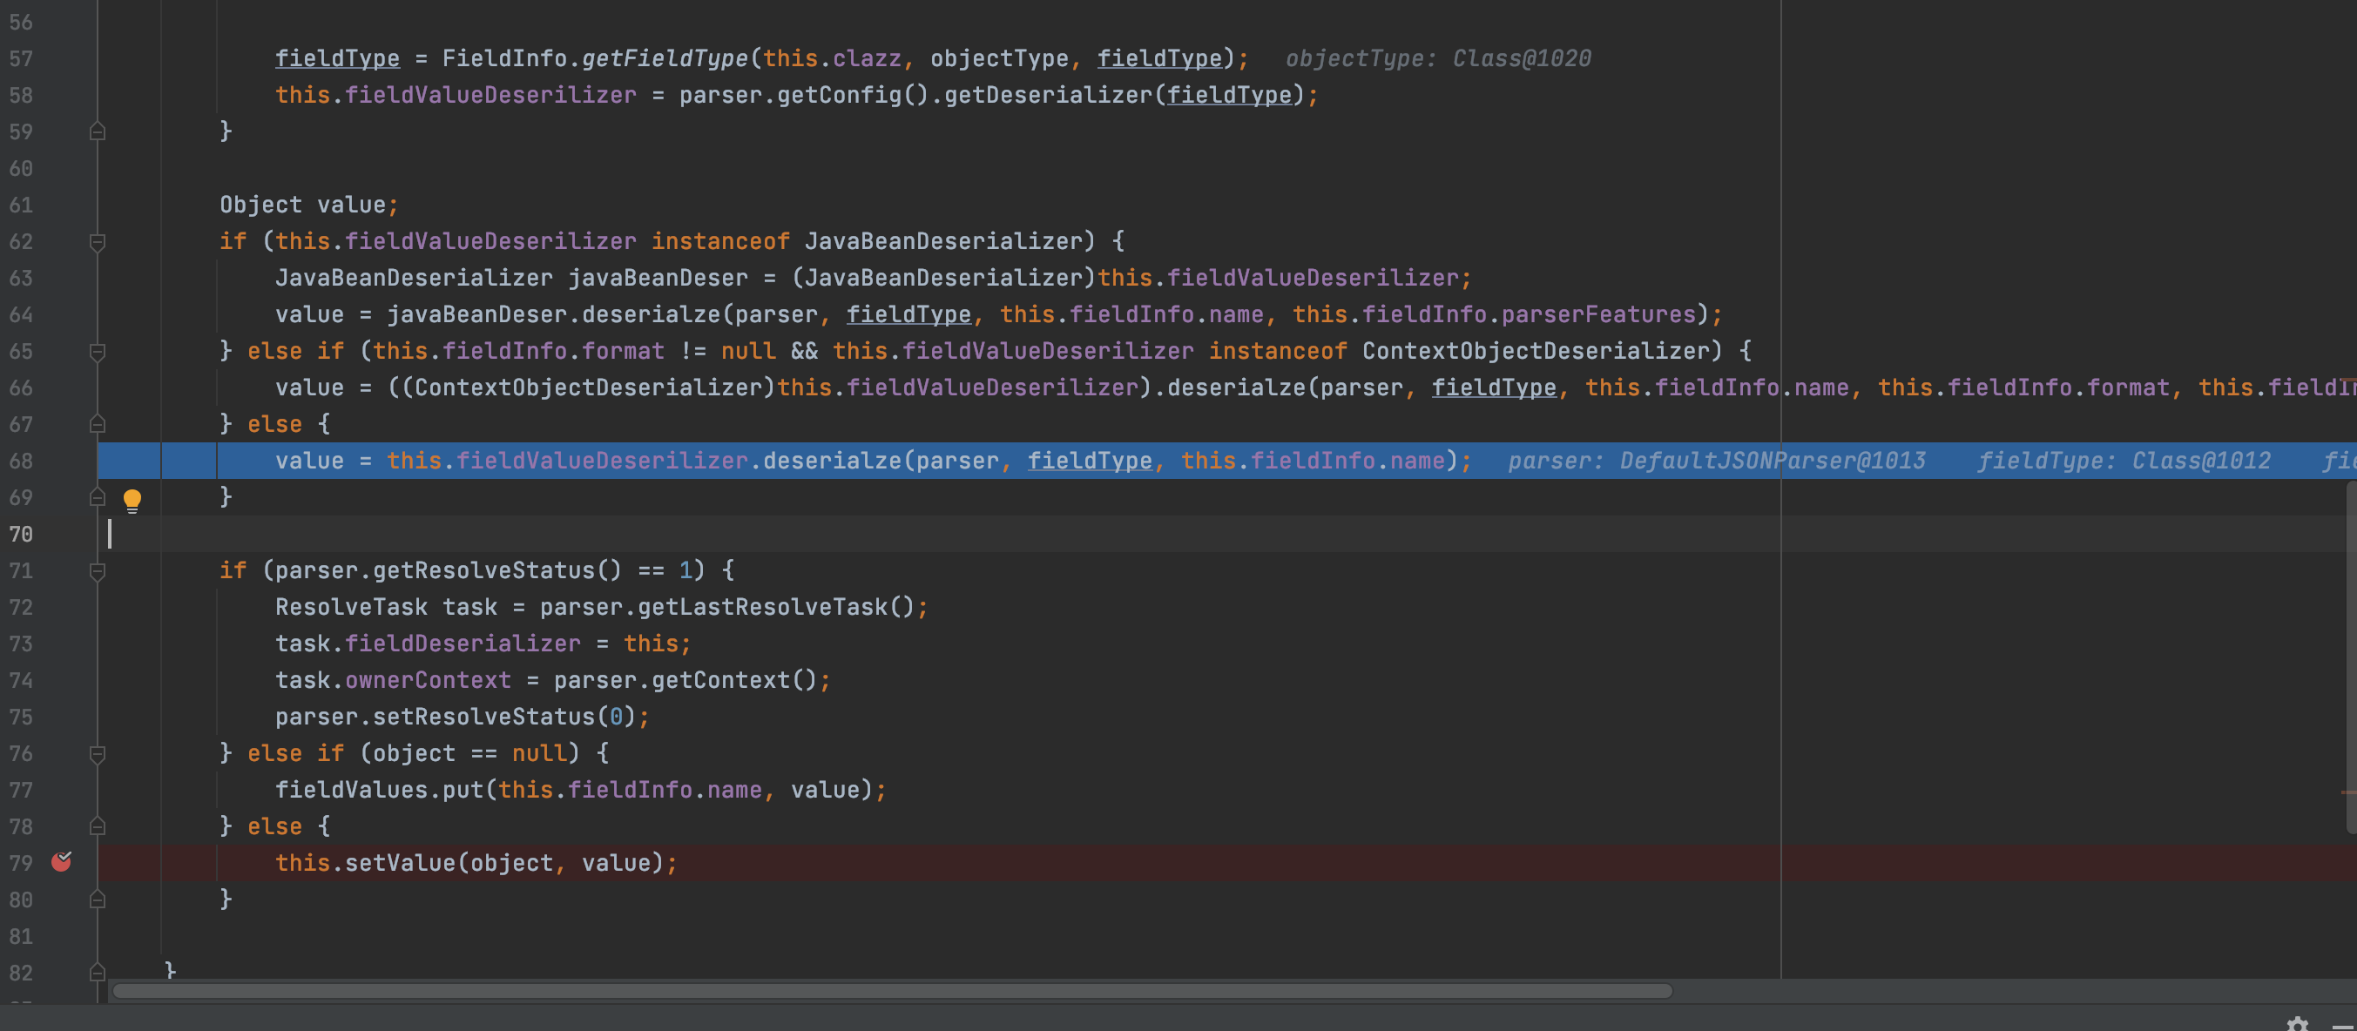Click line number 61 in the gutter

click(21, 205)
